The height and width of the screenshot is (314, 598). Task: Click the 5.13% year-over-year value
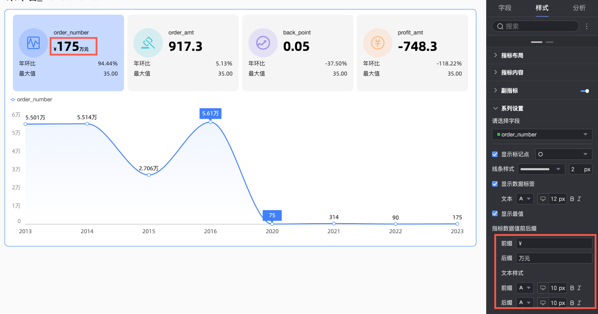[x=224, y=63]
